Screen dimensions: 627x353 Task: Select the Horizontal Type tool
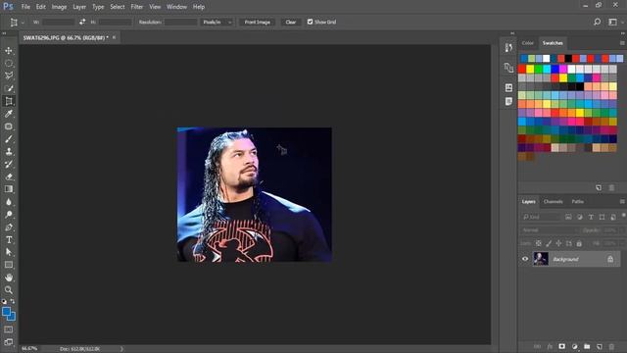point(9,239)
